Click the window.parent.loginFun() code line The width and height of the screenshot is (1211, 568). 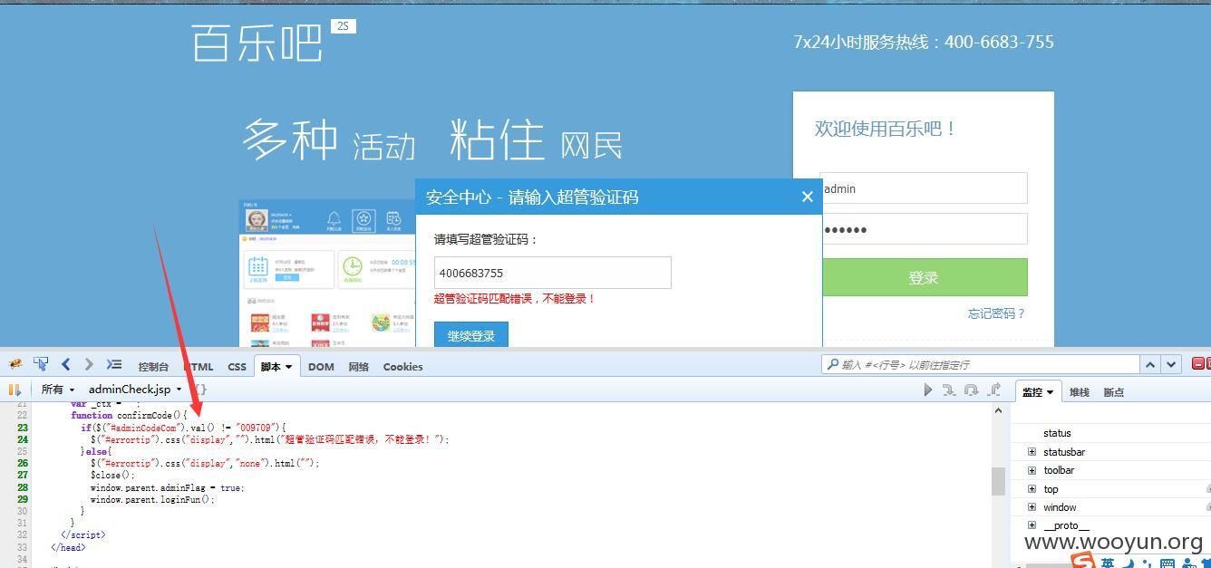click(x=152, y=499)
